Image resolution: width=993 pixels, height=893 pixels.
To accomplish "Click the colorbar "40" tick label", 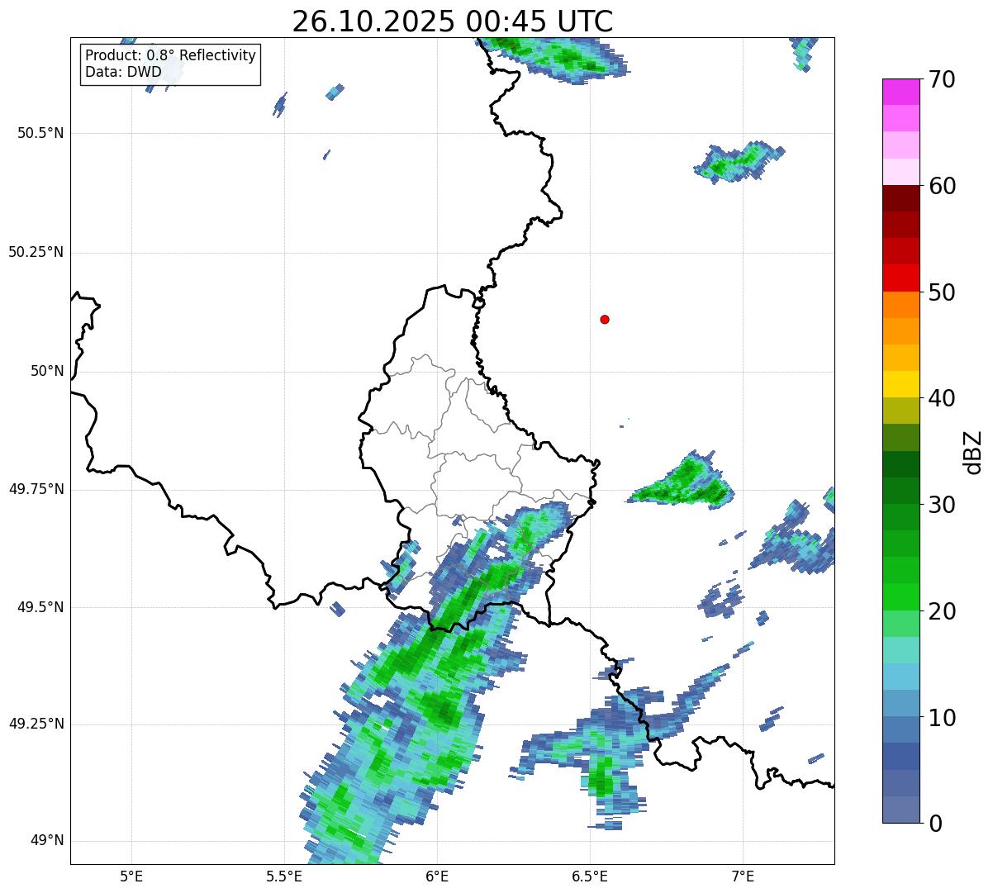I will click(942, 398).
